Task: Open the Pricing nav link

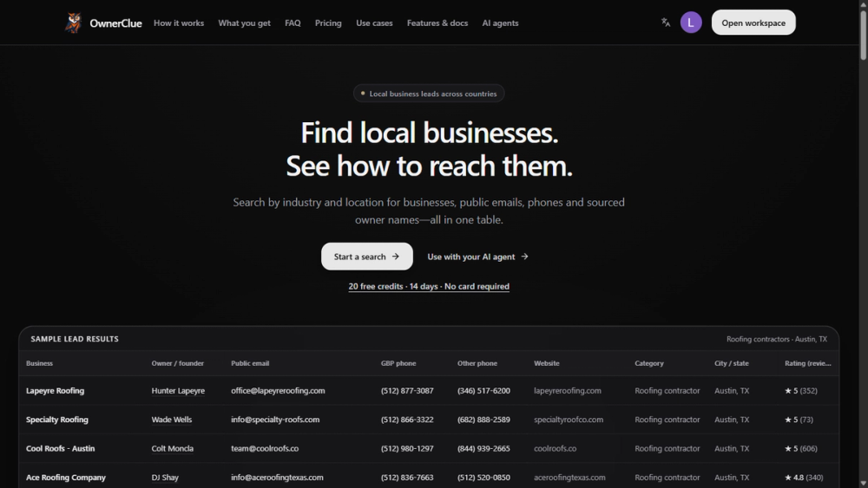Action: point(328,23)
